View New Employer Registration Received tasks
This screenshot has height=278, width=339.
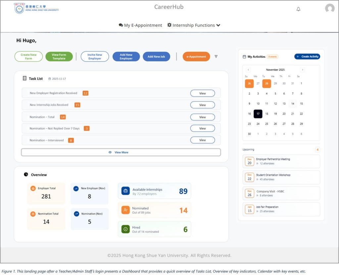coord(202,93)
